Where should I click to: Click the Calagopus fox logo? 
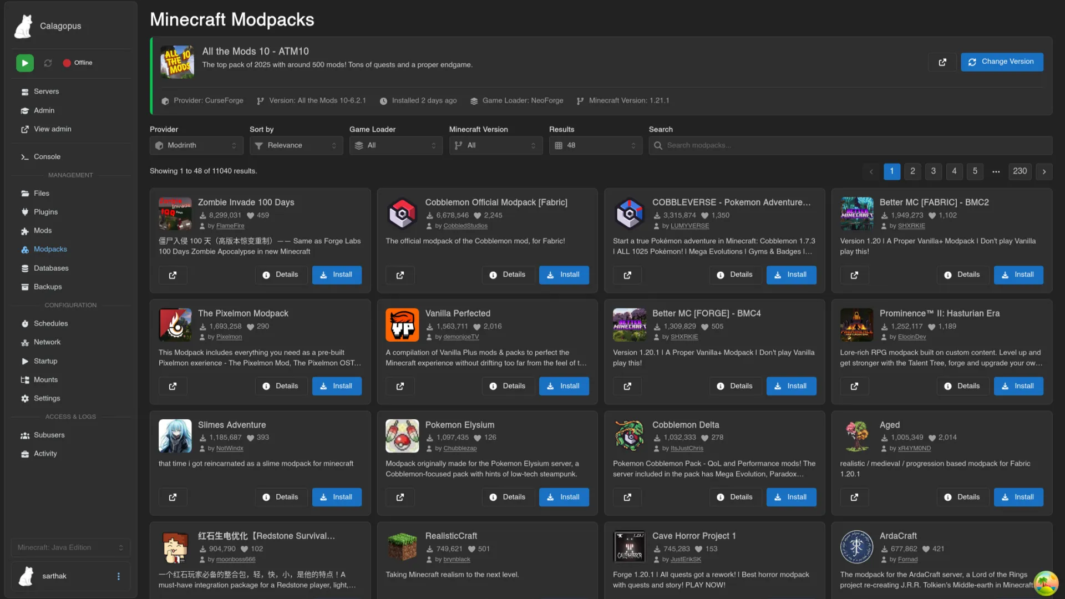[x=23, y=26]
